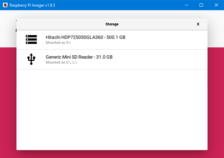224x158 pixels.
Task: Close the Raspberry Pi Imager window
Action: click(216, 5)
